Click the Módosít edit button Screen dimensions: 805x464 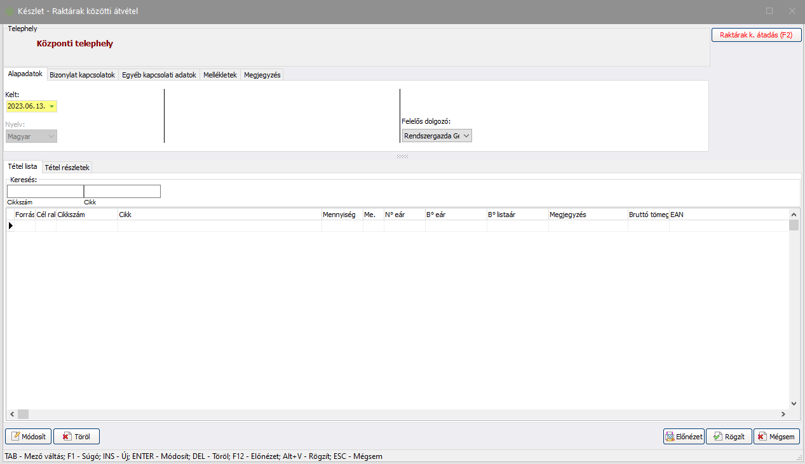tap(29, 437)
